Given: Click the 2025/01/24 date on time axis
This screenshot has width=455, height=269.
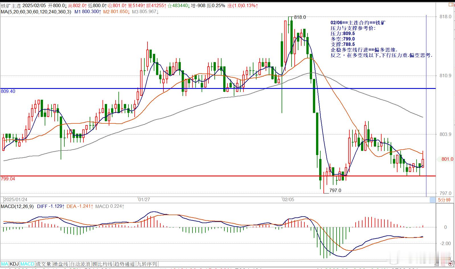Looking at the screenshot, I should coord(16,199).
